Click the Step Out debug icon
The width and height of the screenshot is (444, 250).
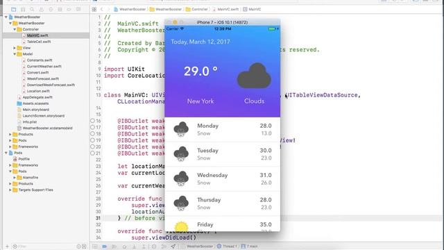144,247
